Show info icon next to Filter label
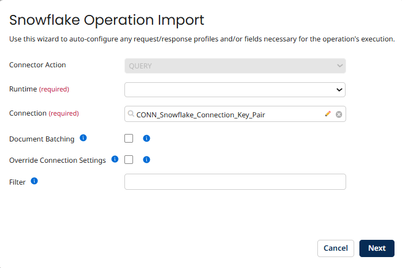 [x=34, y=181]
